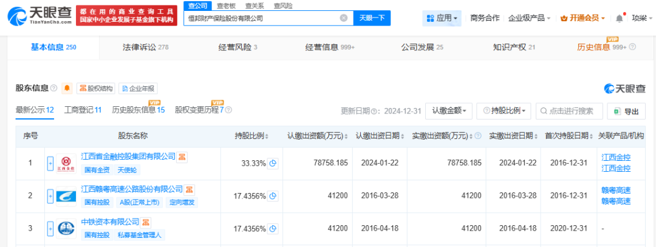Click the notification bell in top navigation
656x247 pixels.
620,18
